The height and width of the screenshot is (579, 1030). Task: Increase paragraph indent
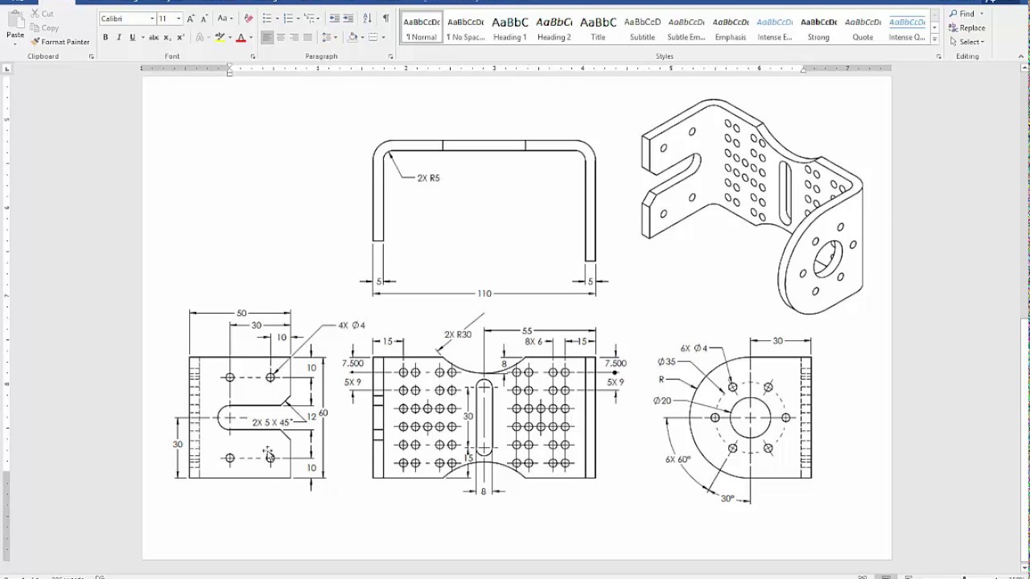click(x=348, y=18)
